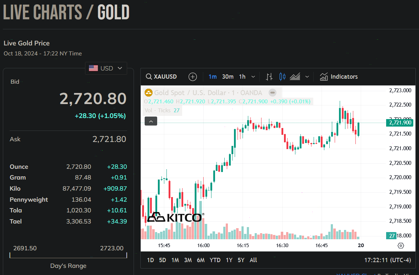Click the volume badge 27
This screenshot has height=275, width=419.
coord(391,236)
